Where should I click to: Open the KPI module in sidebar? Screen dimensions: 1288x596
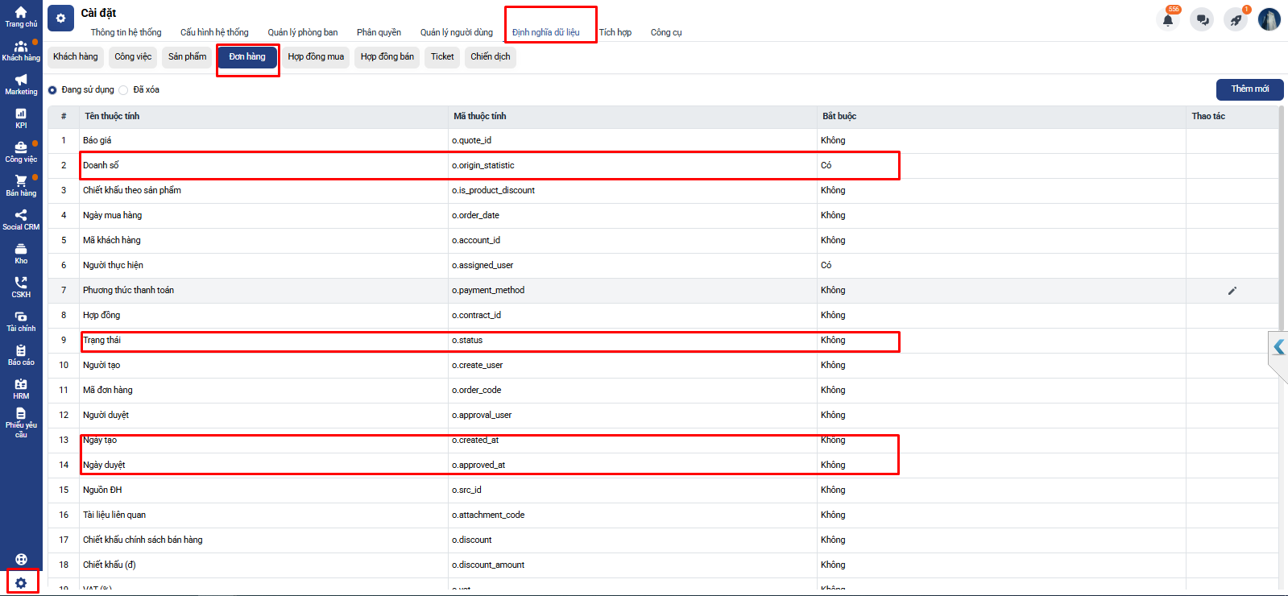pyautogui.click(x=21, y=118)
